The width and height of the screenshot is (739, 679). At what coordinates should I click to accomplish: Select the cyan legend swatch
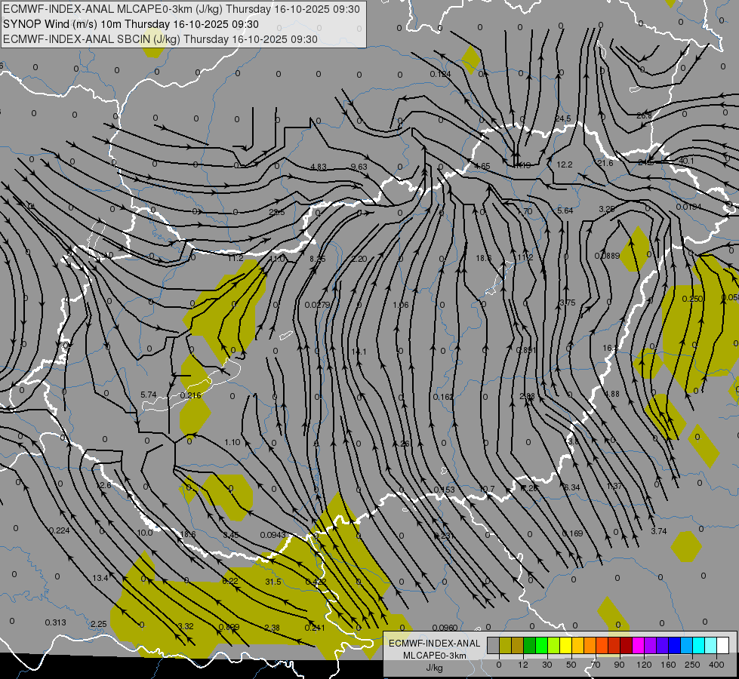(700, 646)
